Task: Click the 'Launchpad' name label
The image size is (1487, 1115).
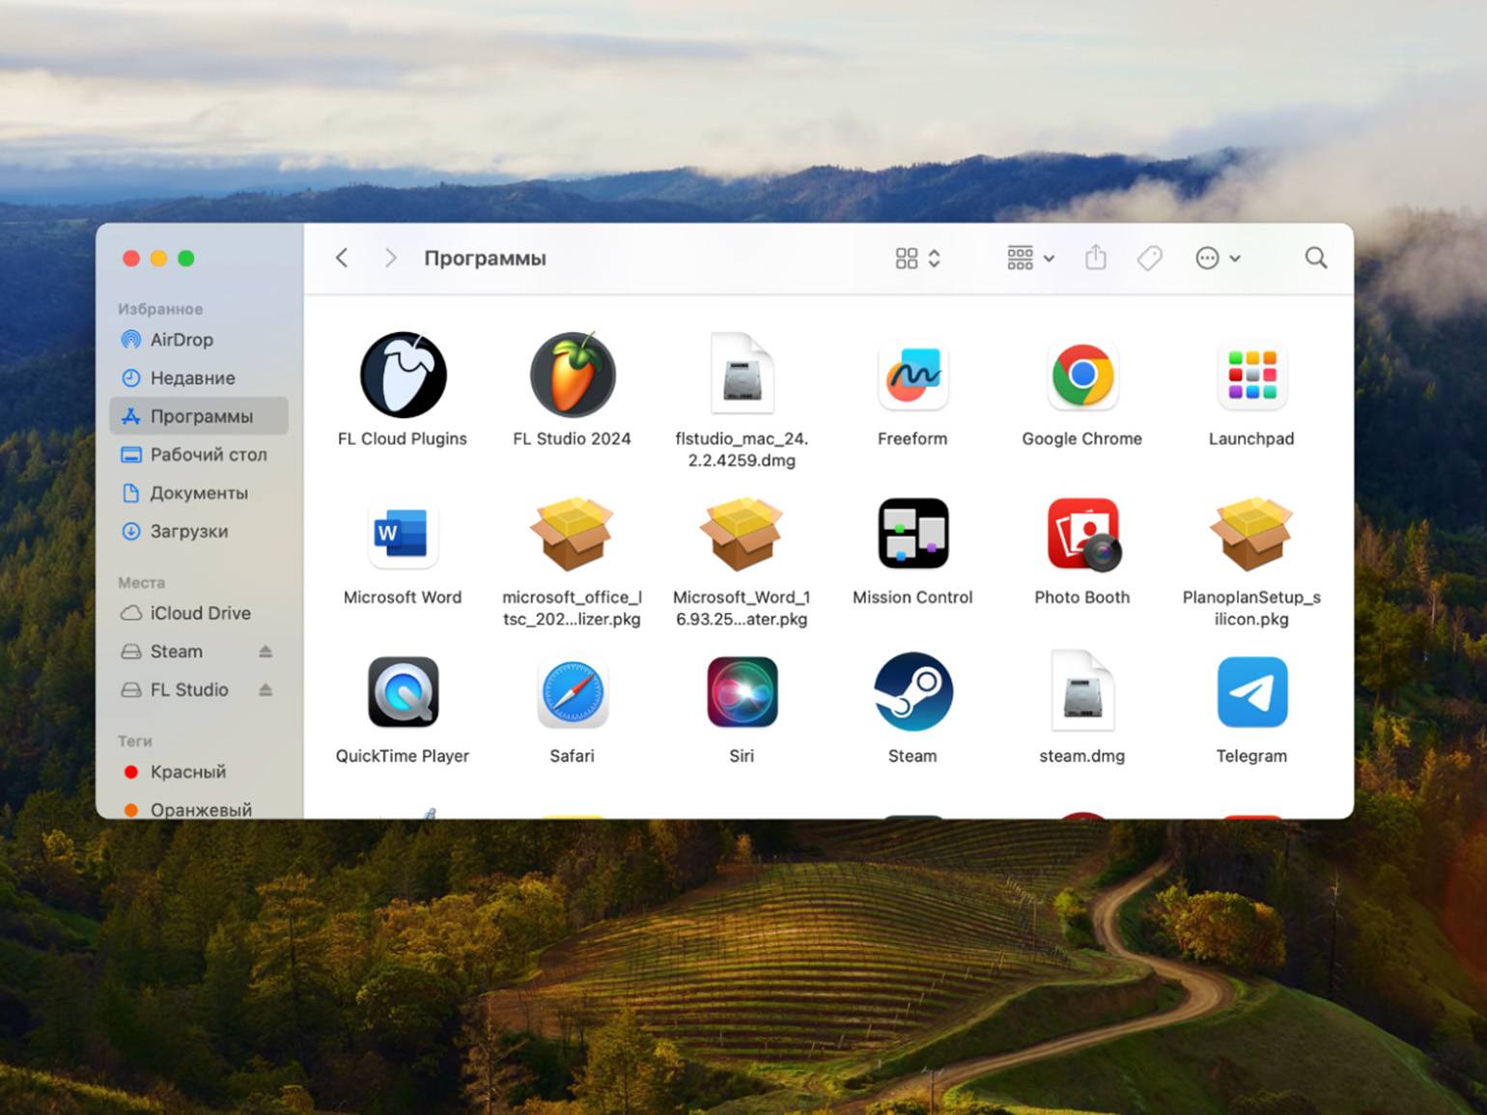Action: [x=1251, y=438]
